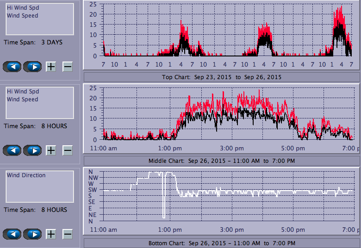
Task: Click the Bottom Chart date range bar
Action: tap(221, 243)
